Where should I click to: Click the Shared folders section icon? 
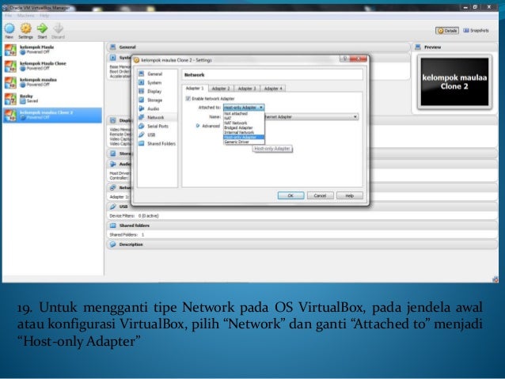112,226
